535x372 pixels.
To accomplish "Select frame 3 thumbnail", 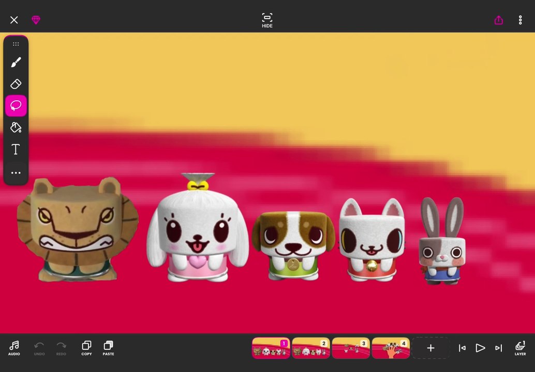I will click(x=351, y=348).
